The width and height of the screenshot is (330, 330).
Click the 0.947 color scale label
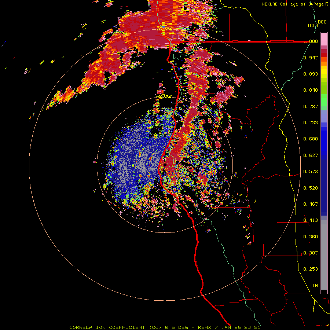[311, 58]
